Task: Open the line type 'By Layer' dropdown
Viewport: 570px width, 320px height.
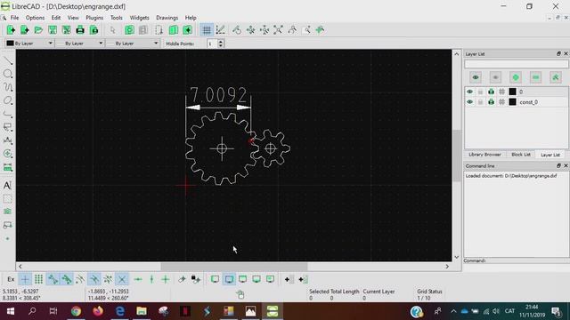Action: (x=133, y=44)
